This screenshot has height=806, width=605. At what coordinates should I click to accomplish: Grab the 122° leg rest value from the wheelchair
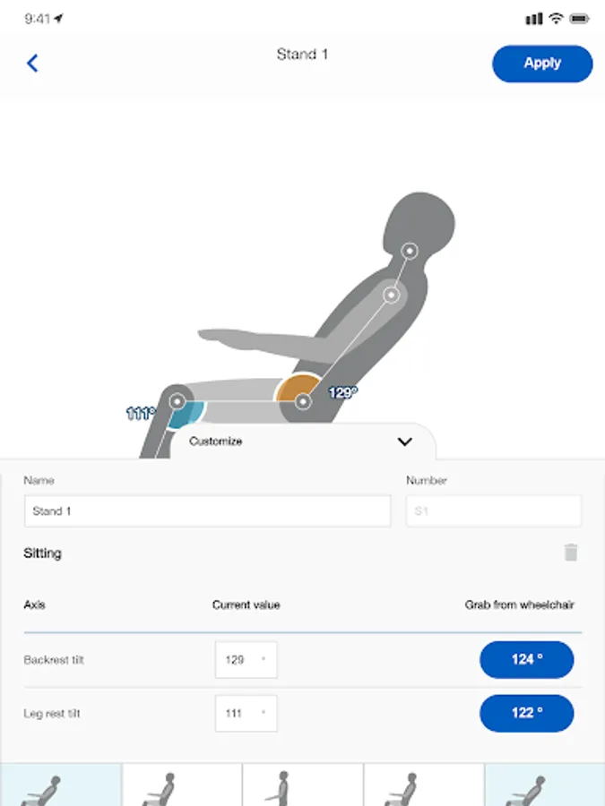527,714
